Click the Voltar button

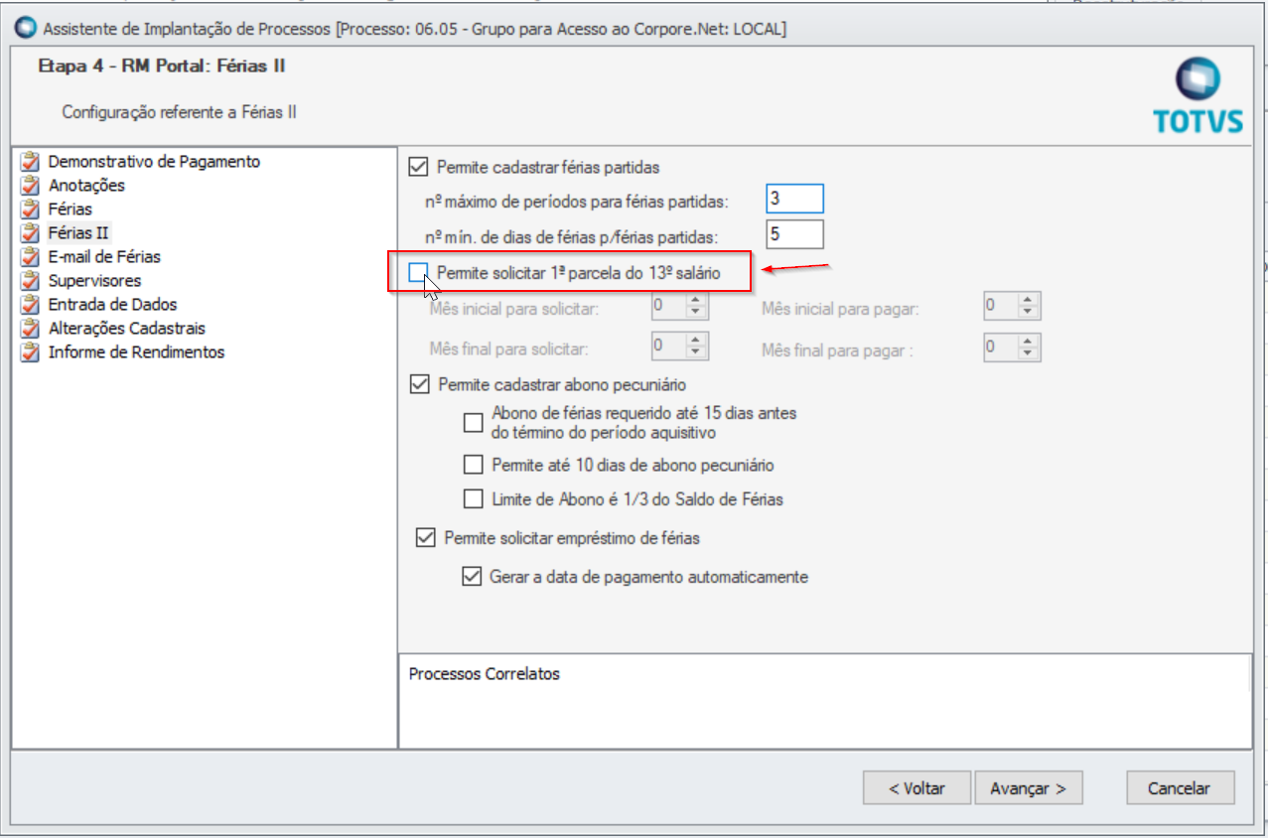(916, 788)
